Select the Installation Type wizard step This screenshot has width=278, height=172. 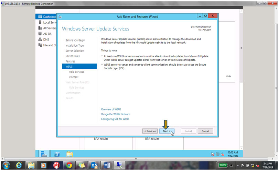click(x=74, y=45)
